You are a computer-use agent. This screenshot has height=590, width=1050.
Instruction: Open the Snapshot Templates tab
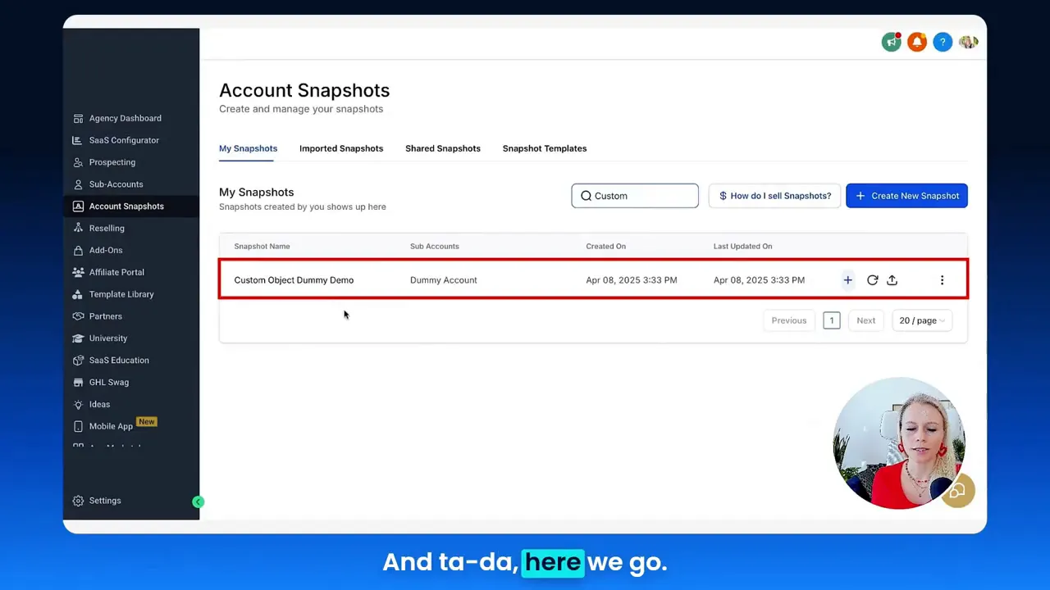pyautogui.click(x=544, y=148)
